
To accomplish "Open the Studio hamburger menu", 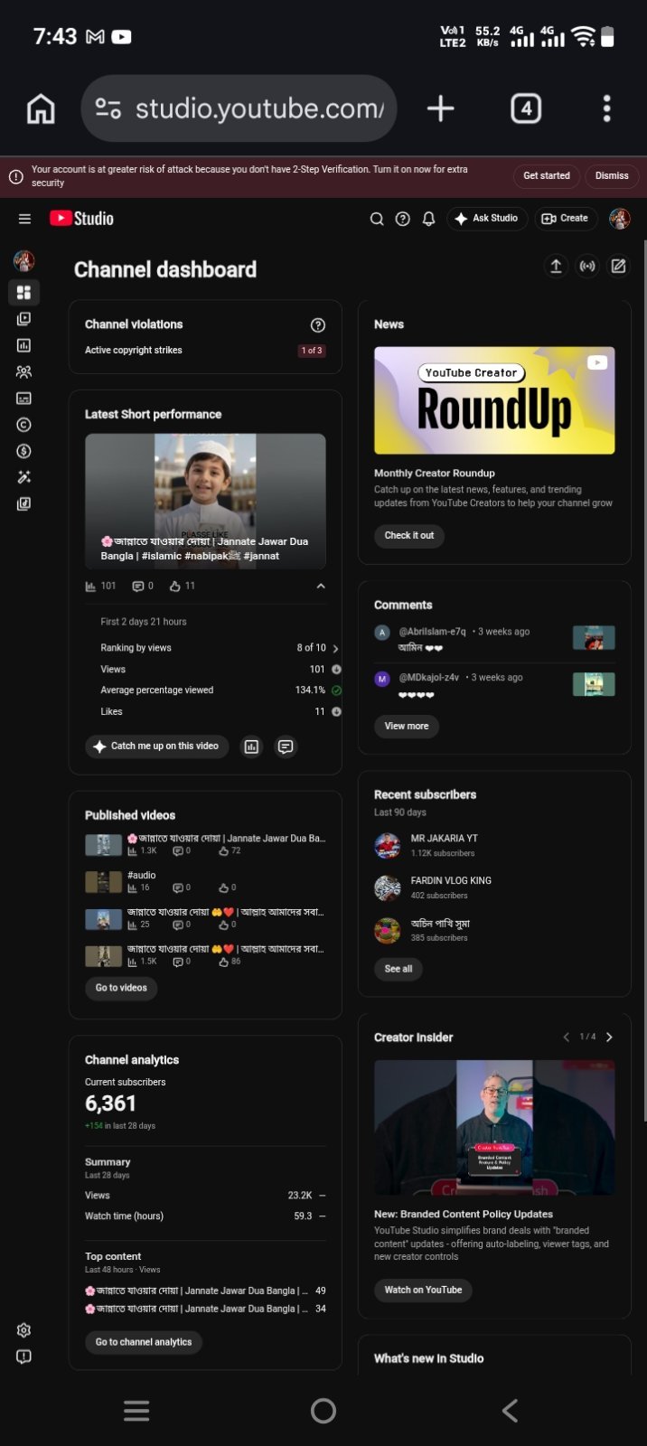I will (24, 219).
